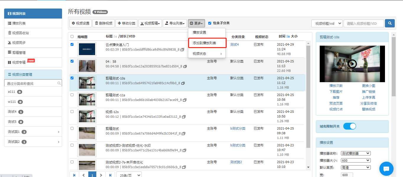Click 下载图片 link
Viewport: 403px width, 177px height.
pos(336,92)
